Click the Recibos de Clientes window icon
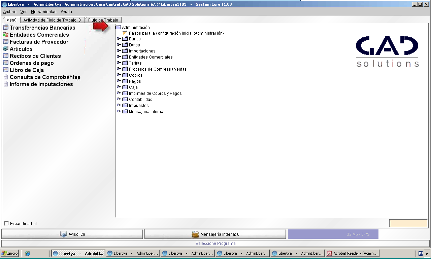Image resolution: width=431 pixels, height=259 pixels. pos(6,56)
